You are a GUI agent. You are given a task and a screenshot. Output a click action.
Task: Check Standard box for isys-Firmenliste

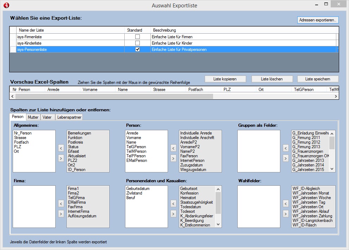[x=138, y=37]
